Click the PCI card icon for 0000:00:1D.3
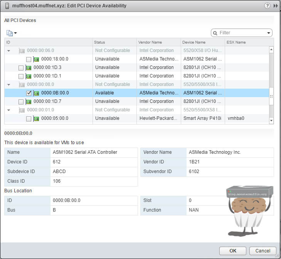 point(29,67)
